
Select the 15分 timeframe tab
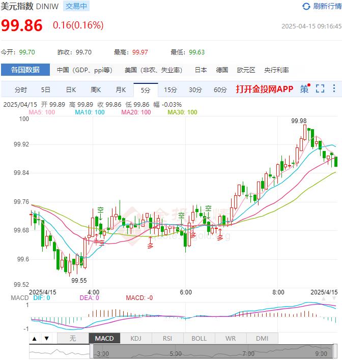[170, 90]
